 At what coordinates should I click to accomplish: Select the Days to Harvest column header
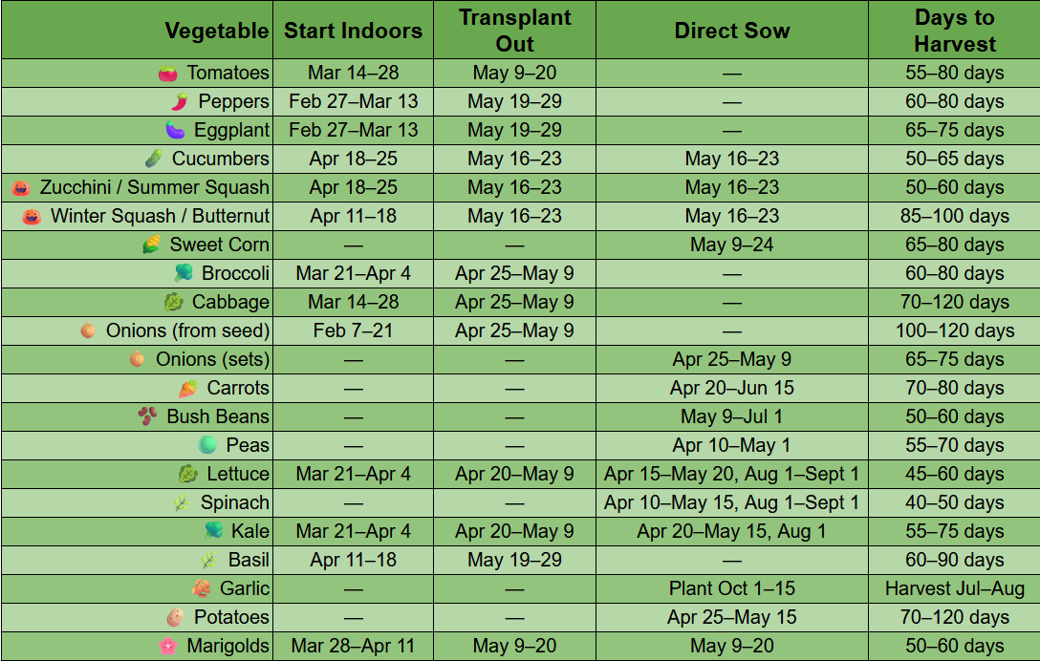coord(954,30)
